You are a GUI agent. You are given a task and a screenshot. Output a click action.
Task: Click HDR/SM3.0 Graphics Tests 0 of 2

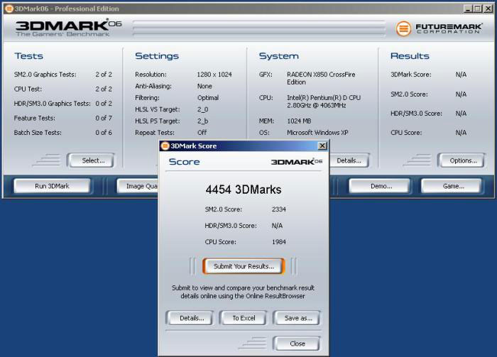[x=104, y=104]
